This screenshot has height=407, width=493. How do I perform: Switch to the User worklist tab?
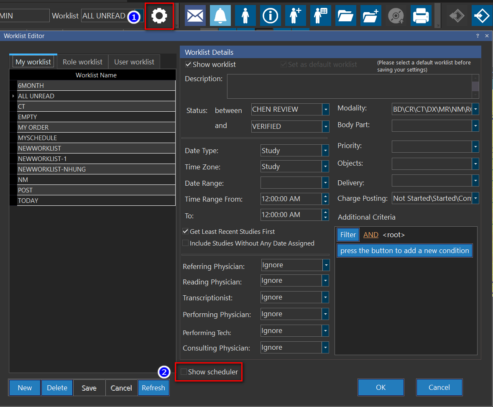click(134, 62)
